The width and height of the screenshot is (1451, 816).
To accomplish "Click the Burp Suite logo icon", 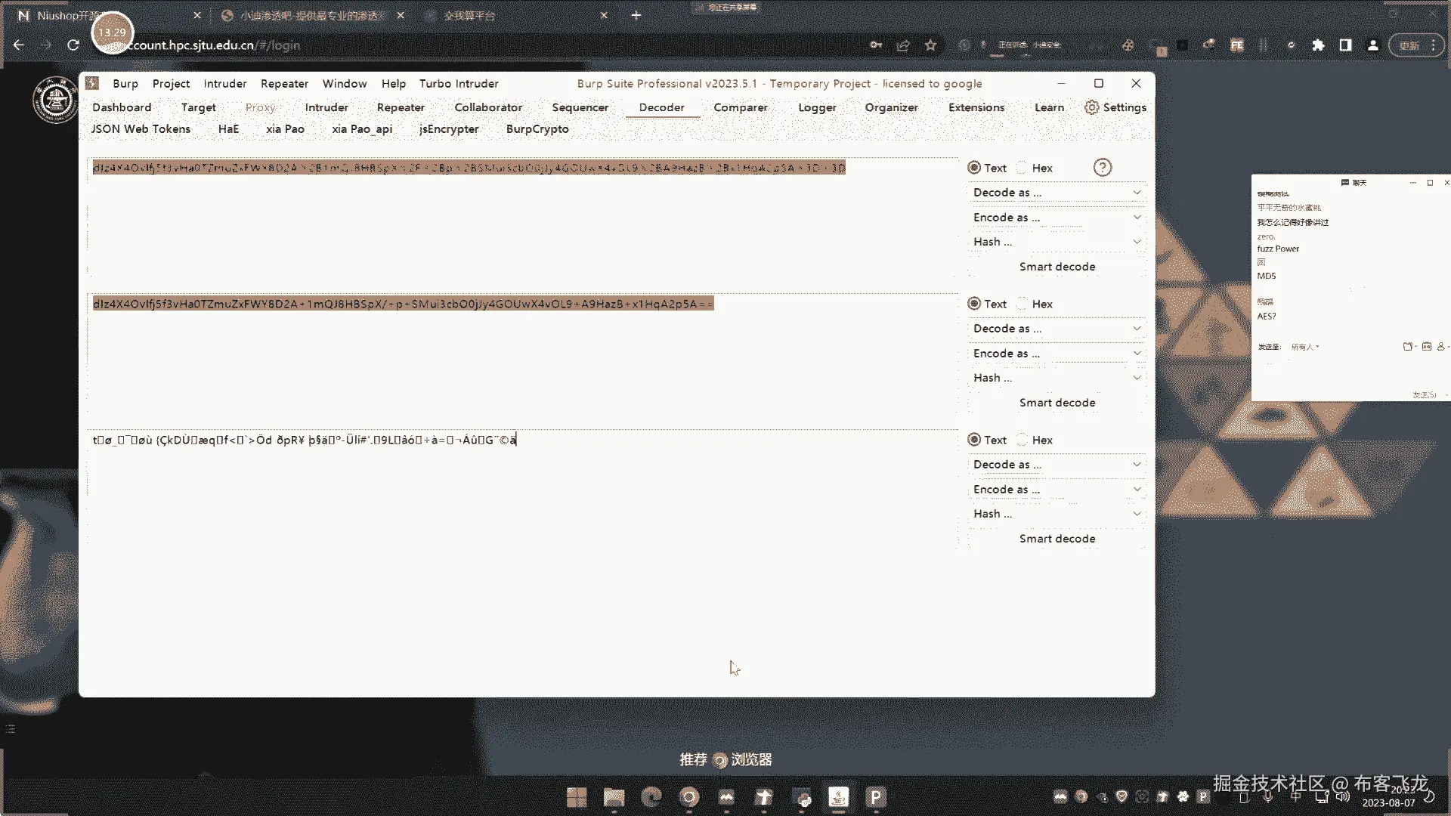I will [x=92, y=83].
